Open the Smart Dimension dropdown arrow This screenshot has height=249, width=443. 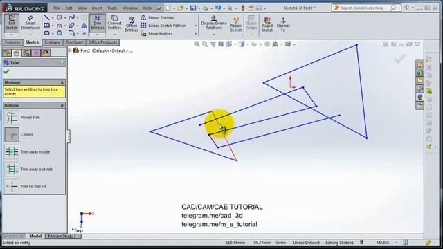point(30,35)
